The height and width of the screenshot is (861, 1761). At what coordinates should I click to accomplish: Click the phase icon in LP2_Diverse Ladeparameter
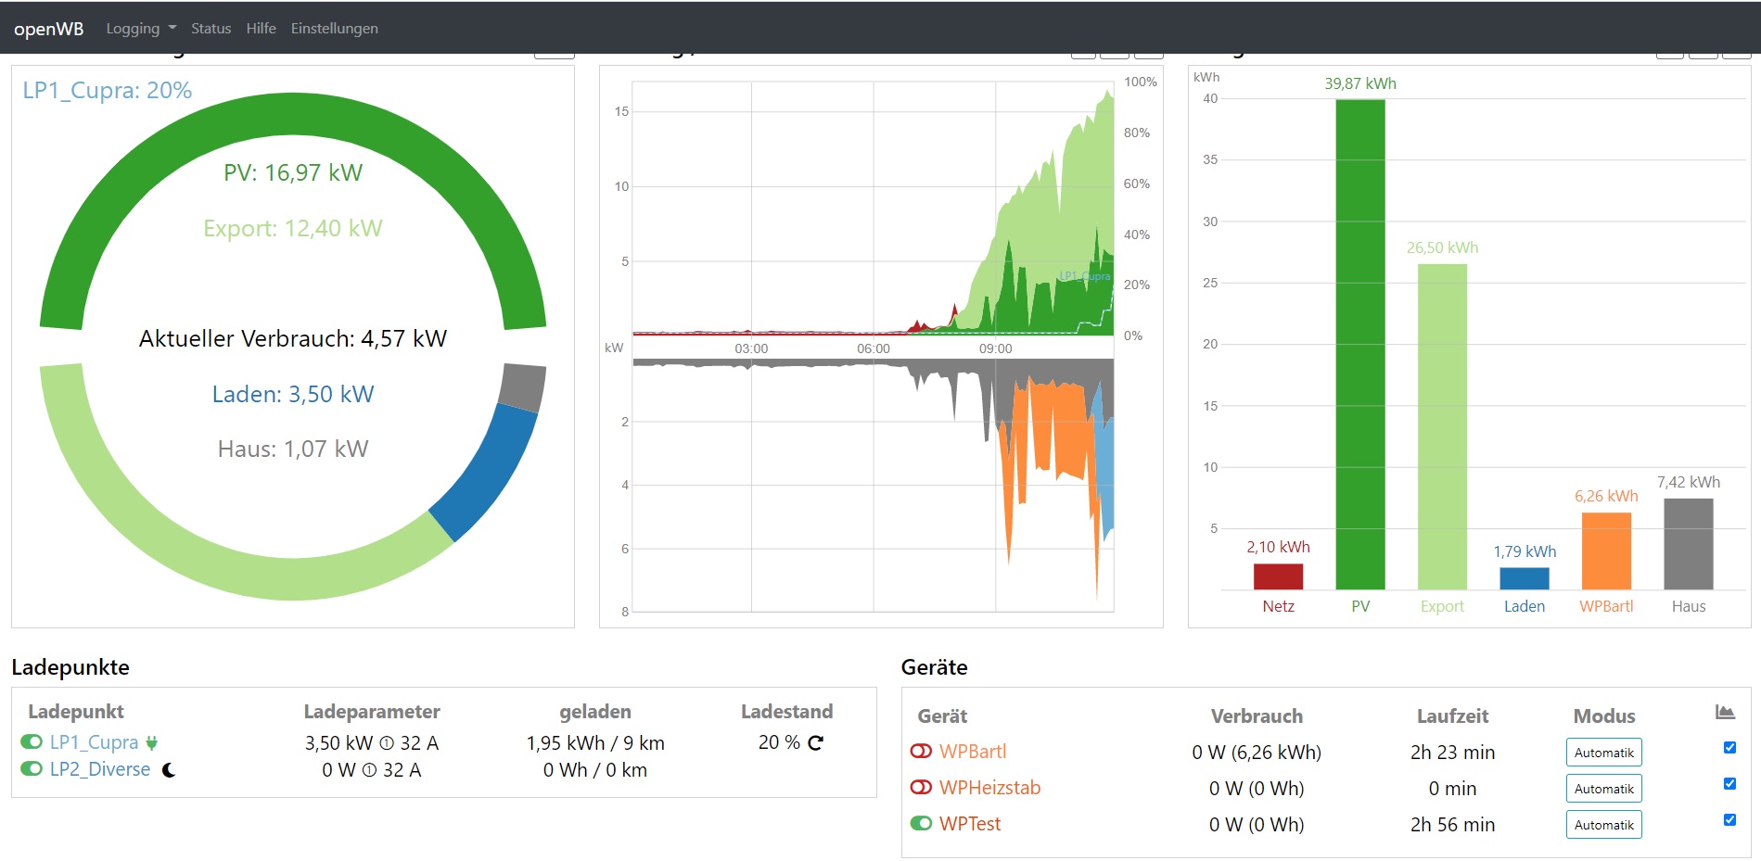[369, 770]
